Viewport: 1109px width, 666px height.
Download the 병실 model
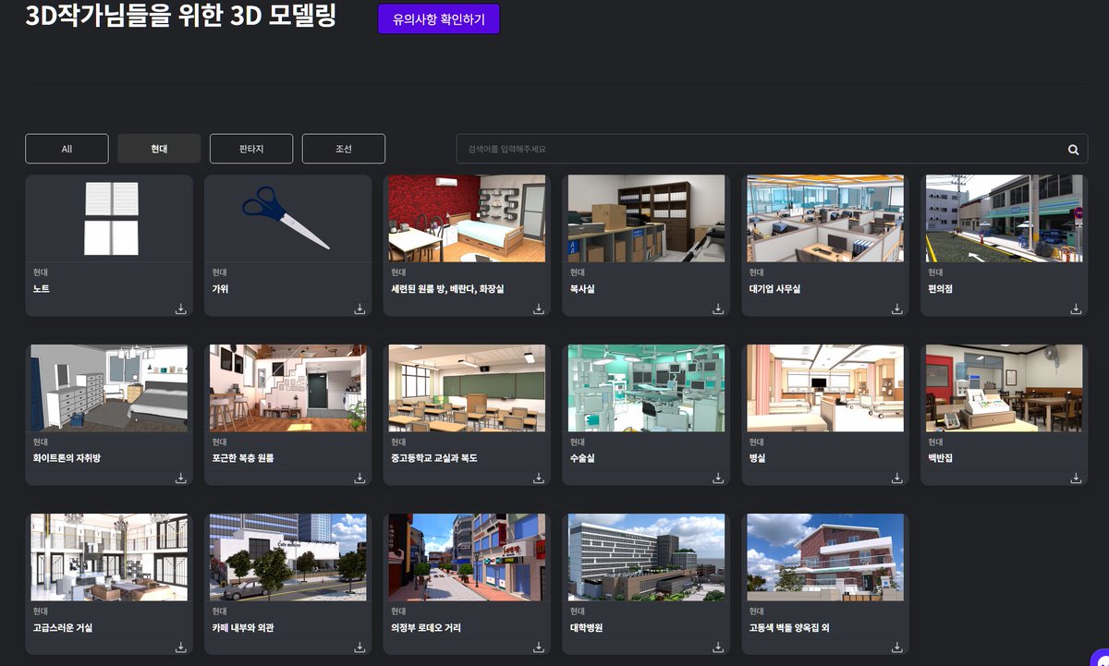[897, 478]
